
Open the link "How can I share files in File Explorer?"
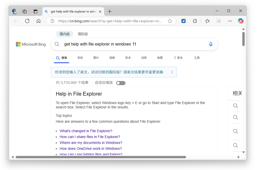[89, 137]
